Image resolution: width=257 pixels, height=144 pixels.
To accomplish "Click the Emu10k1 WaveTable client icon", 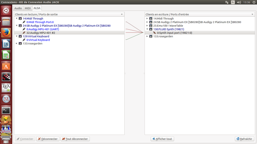I will [x=151, y=26].
